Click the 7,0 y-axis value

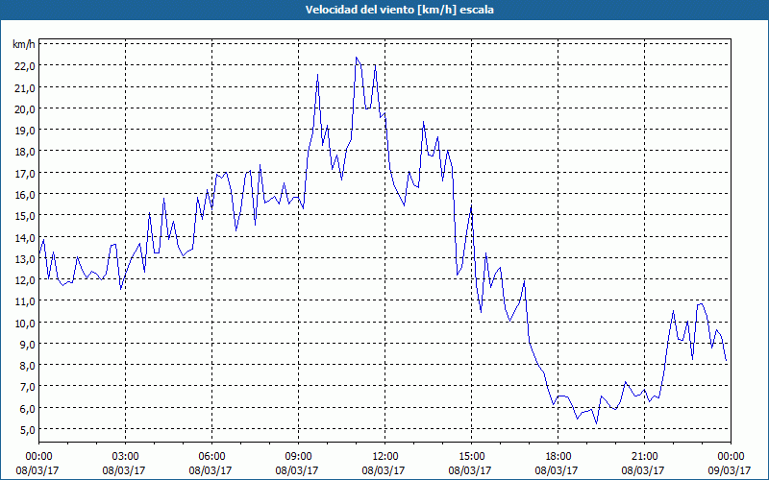coord(28,387)
